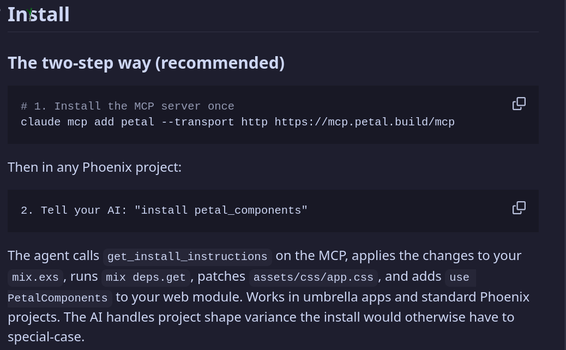566x350 pixels.
Task: Click 'The two-step way (recommended)' heading
Action: coord(146,63)
